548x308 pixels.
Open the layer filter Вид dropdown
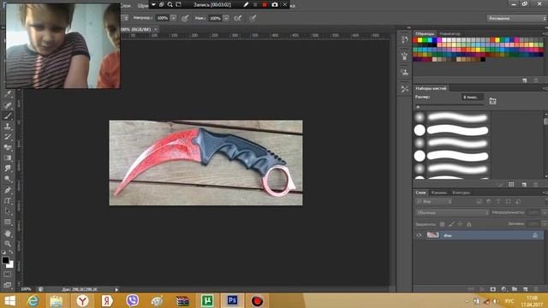click(434, 202)
